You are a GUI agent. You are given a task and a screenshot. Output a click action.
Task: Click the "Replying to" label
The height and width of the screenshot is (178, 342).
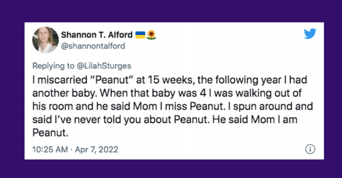[51, 66]
